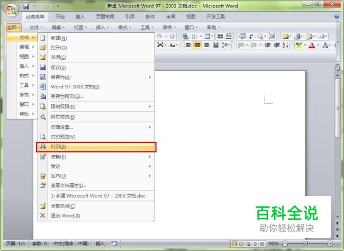Click the macro recording icon in status bar
This screenshot has width=344, height=251.
coord(114,243)
